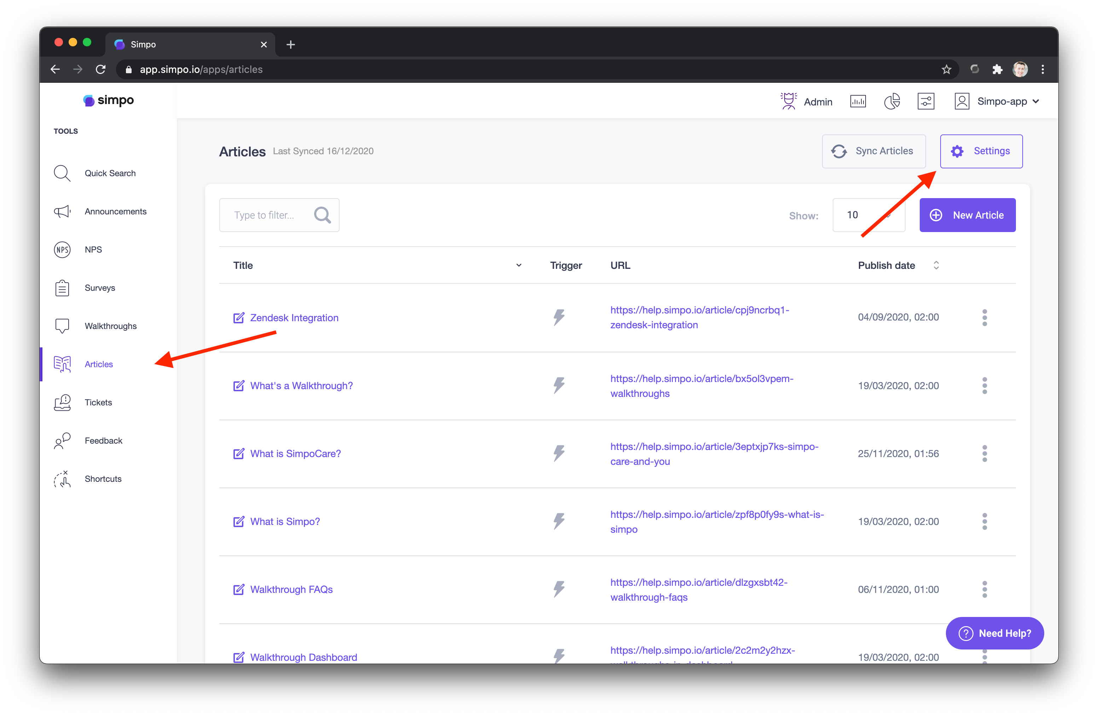Create a New Article
The image size is (1098, 716).
click(x=967, y=215)
